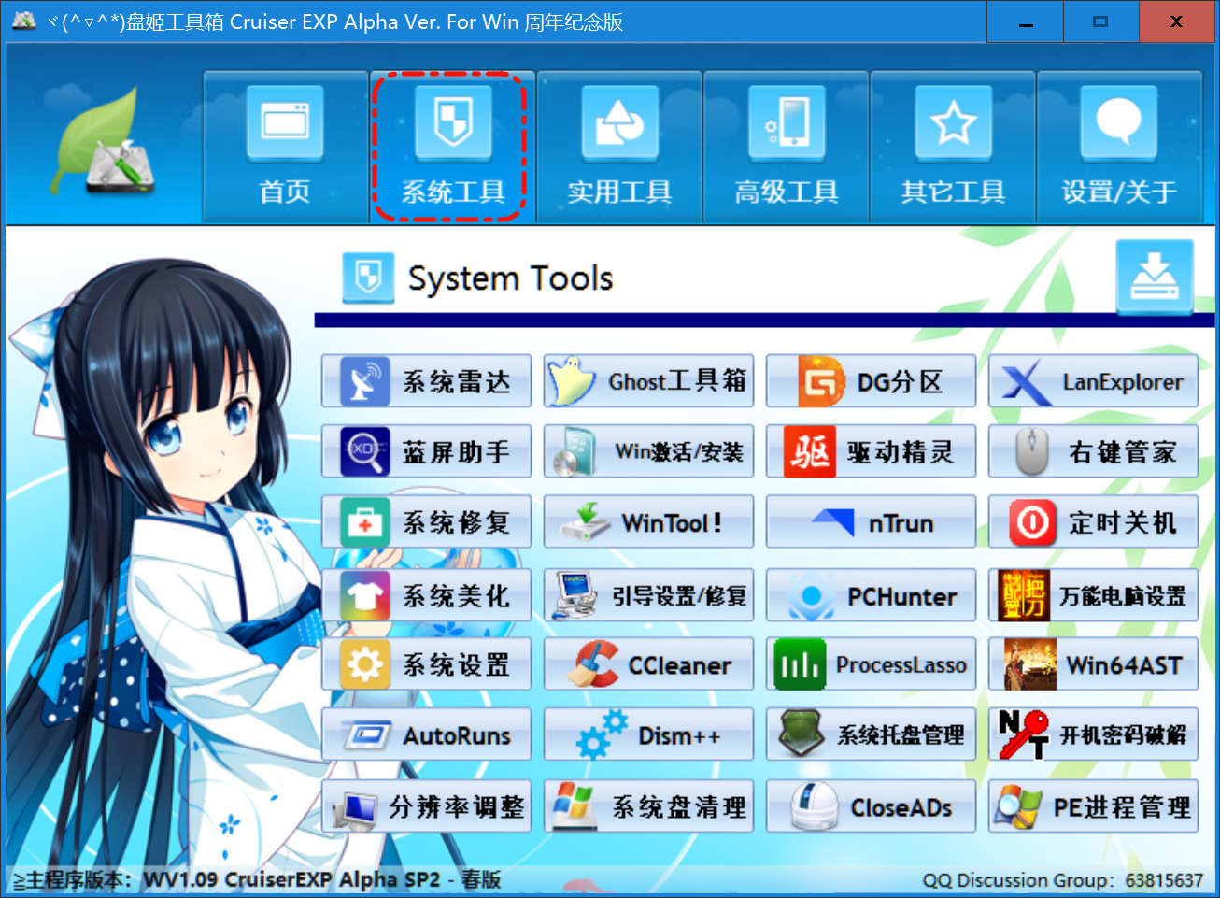1220x898 pixels.
Task: Launch LanExplorer blue X icon
Action: [1026, 382]
